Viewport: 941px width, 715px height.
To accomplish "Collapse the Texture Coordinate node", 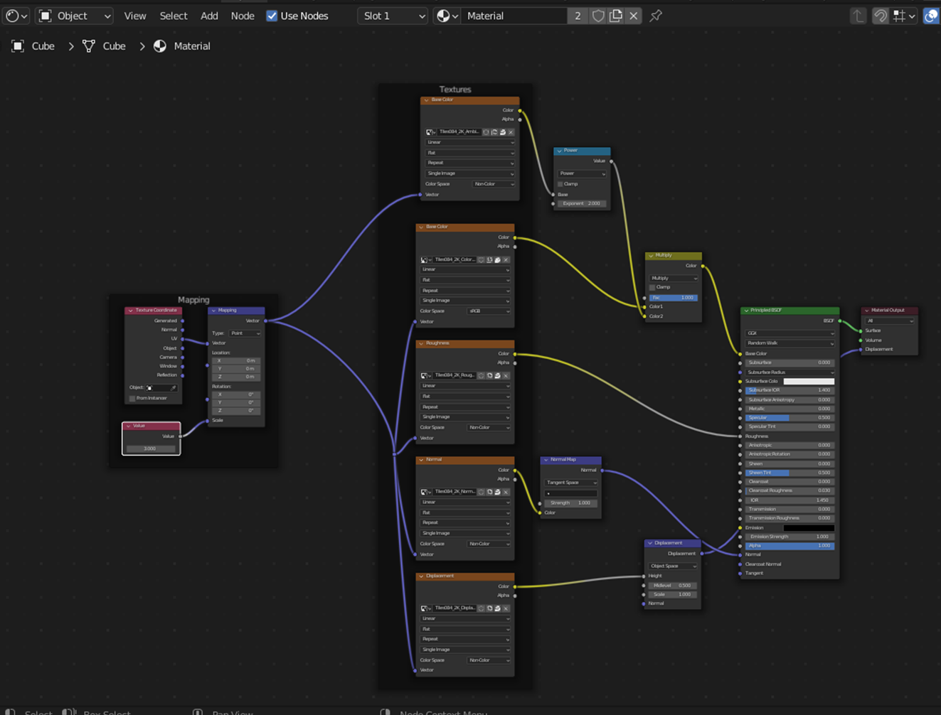I will point(130,311).
